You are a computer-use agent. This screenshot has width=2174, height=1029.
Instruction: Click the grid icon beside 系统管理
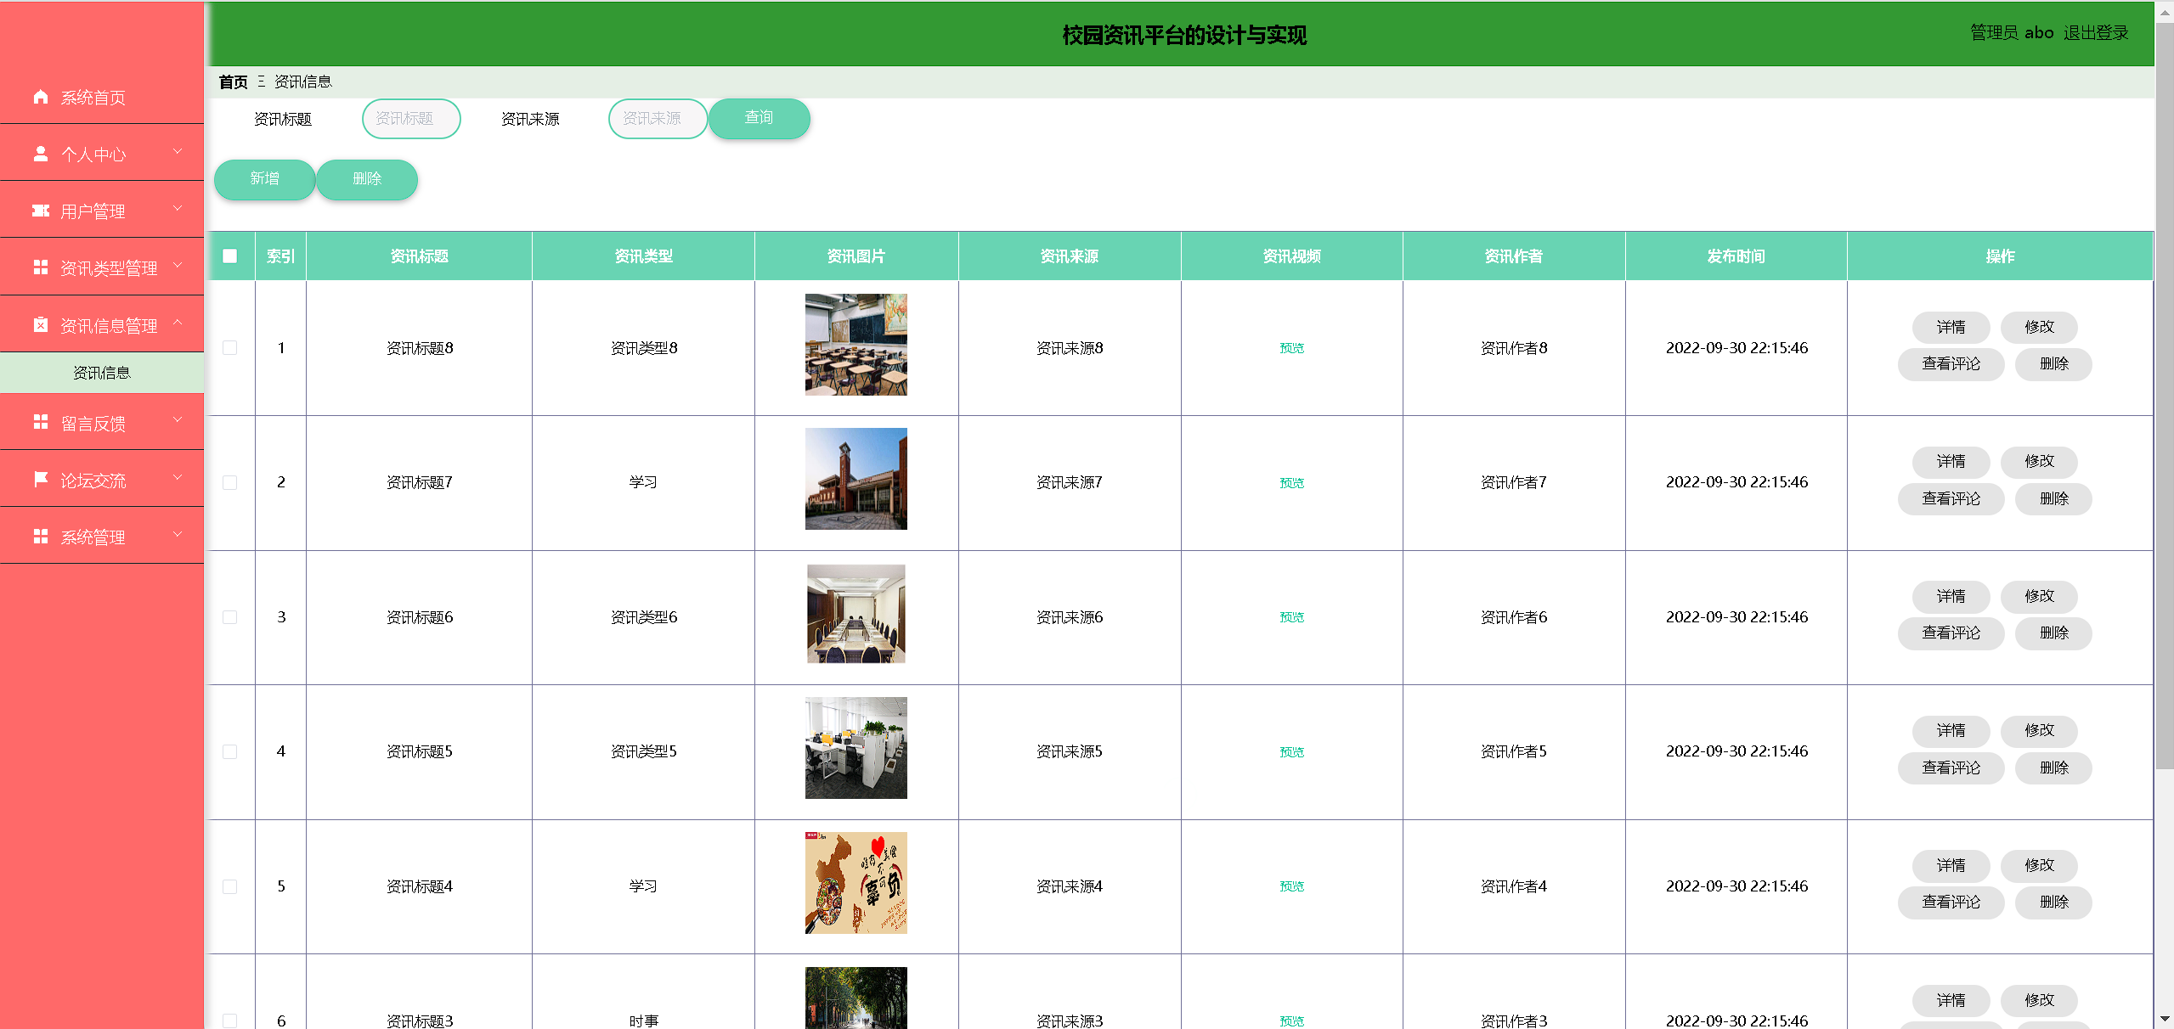pos(40,536)
